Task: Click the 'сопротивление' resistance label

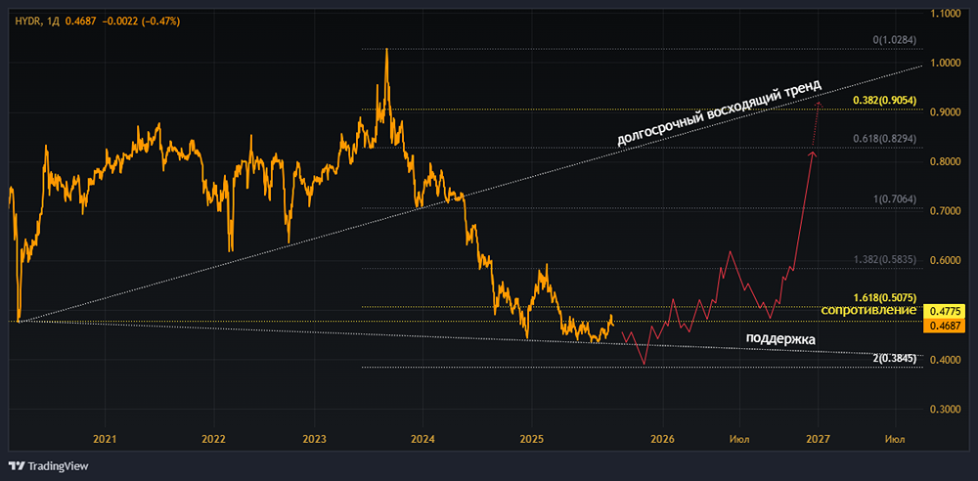Action: [868, 310]
